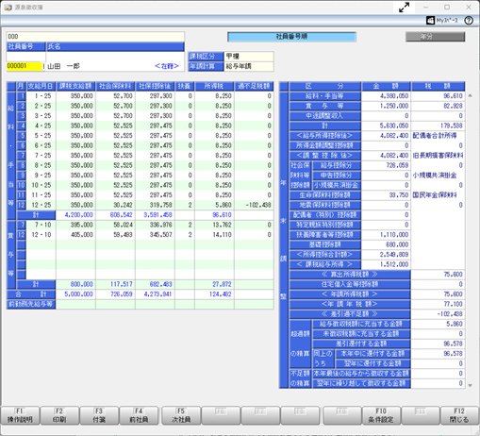This screenshot has height=436, width=480.
Task: Click the scroll-down arrow of the 年末調整 panel
Action: [x=470, y=385]
